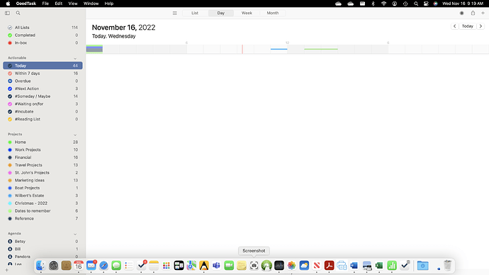Screen dimensions: 489x275
Task: Open Microsoft Excel from the dock
Action: tap(379, 266)
